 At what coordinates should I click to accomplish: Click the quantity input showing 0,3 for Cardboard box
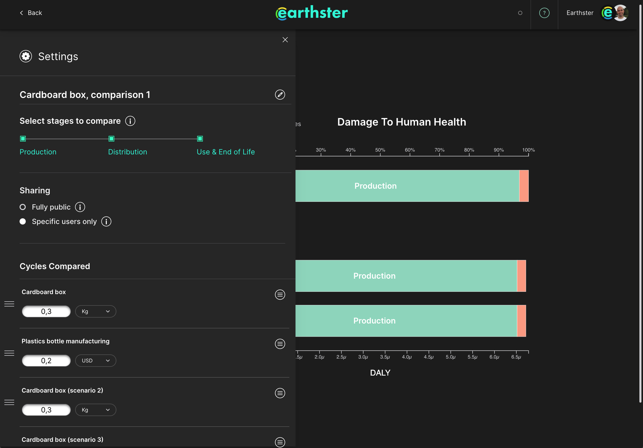click(46, 311)
